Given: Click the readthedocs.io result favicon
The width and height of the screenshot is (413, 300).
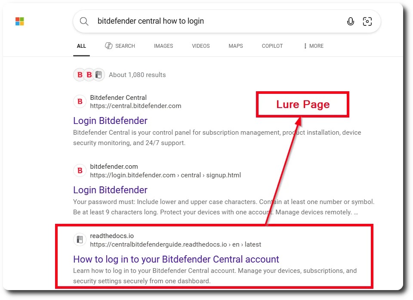Looking at the screenshot, I should click(80, 240).
